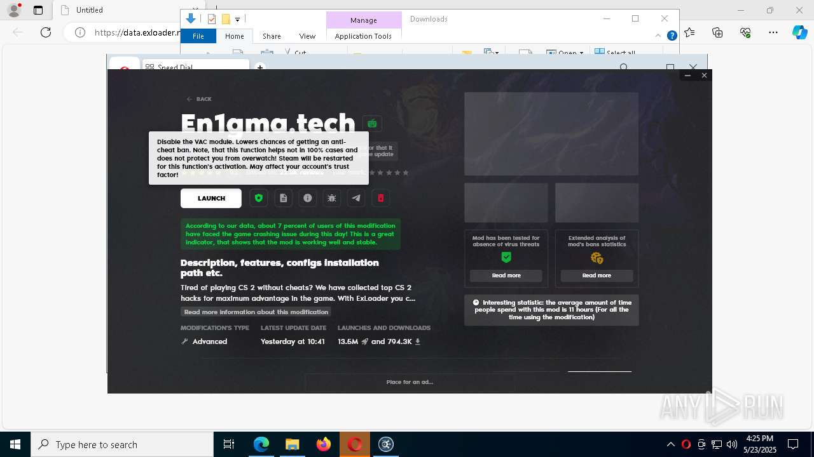This screenshot has height=457, width=814.
Task: Show hidden system tray icons chevron
Action: click(x=671, y=444)
